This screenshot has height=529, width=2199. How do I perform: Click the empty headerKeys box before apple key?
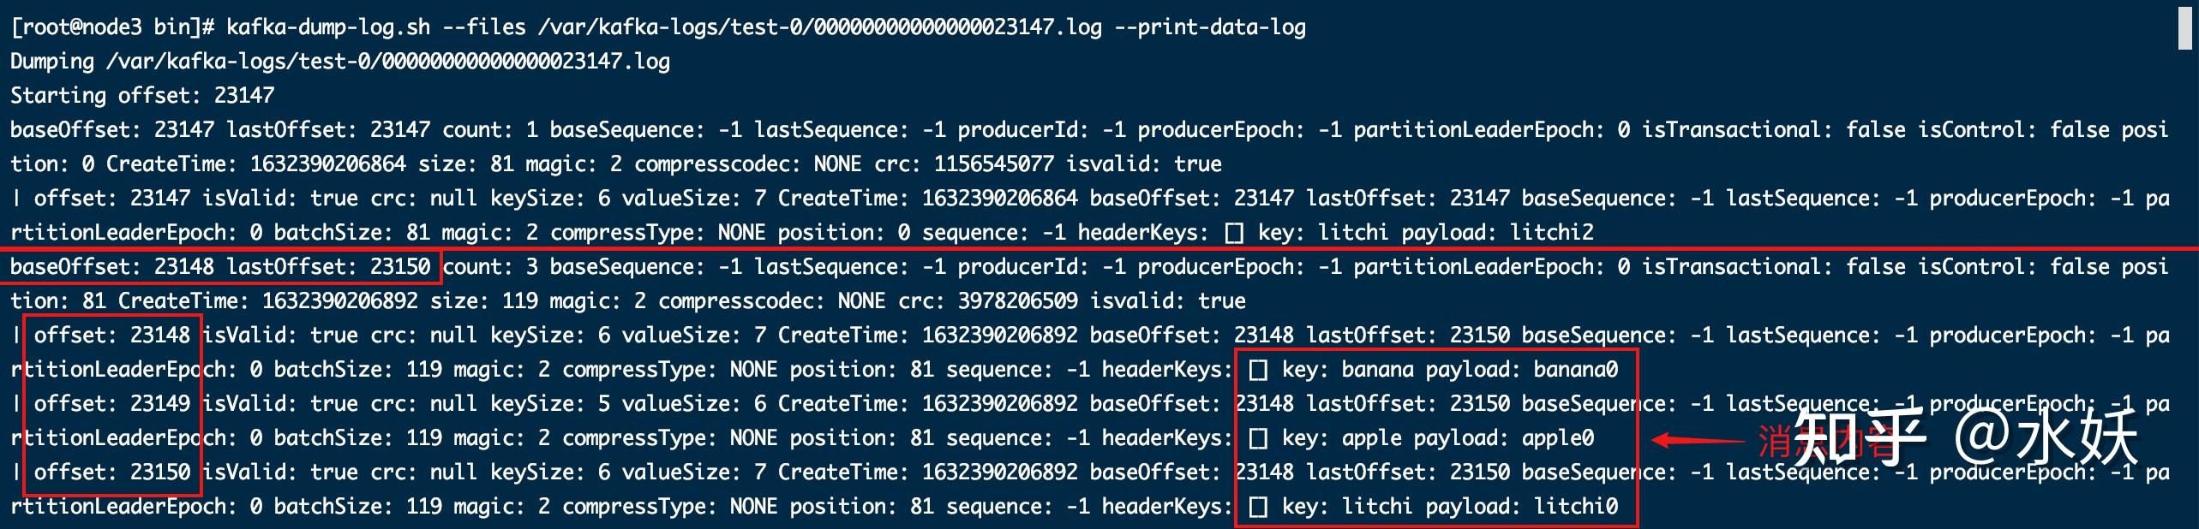pos(1258,438)
